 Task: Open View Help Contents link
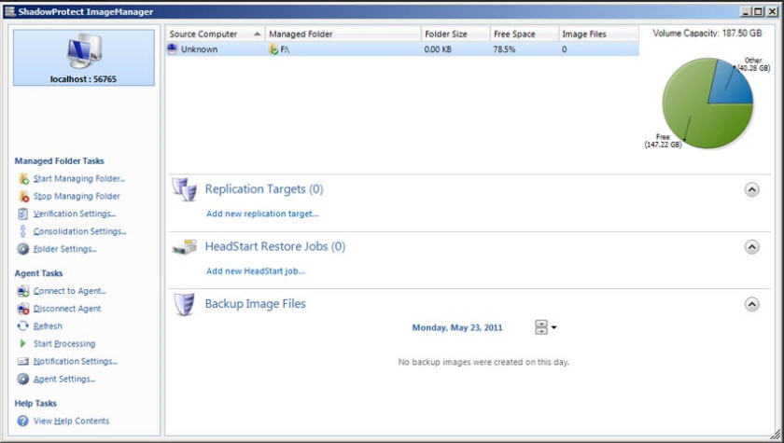(x=71, y=421)
